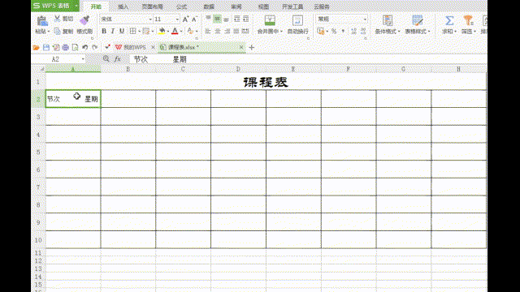Switch to the 开始 (Home) ribbon tab
The height and width of the screenshot is (292, 520).
coord(96,6)
